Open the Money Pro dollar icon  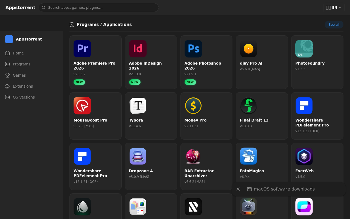193,106
